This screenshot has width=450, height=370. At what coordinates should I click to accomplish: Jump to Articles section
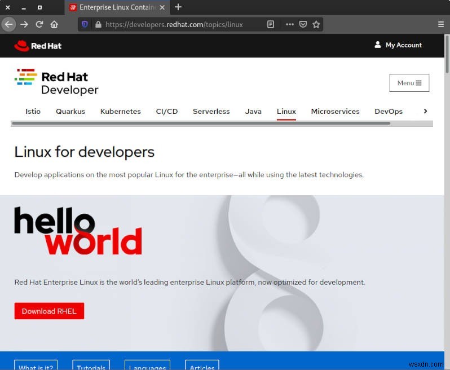pos(202,365)
